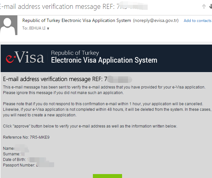
Task: Click Reference No: 7R5-MKE9 text
Action: (26, 137)
